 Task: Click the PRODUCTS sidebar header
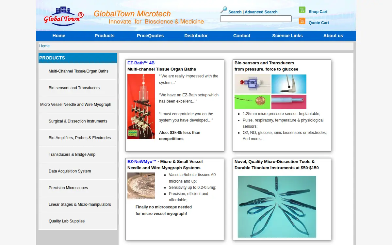[78, 58]
